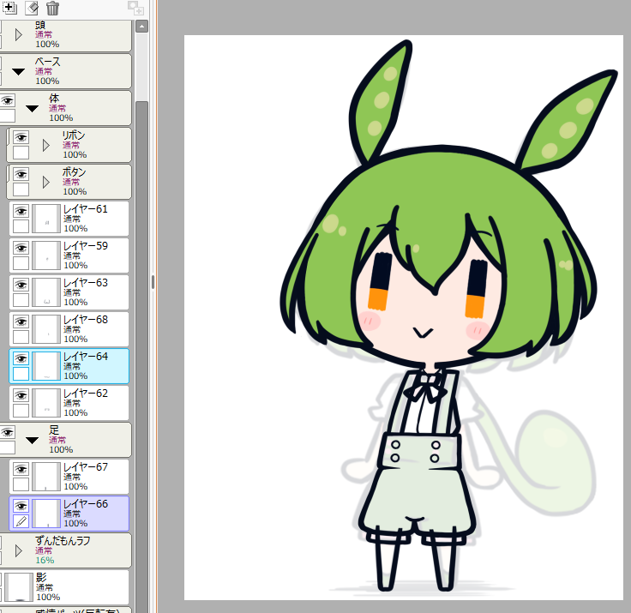The image size is (631, 613).
Task: Select the レイヤー64 name text
Action: [86, 356]
